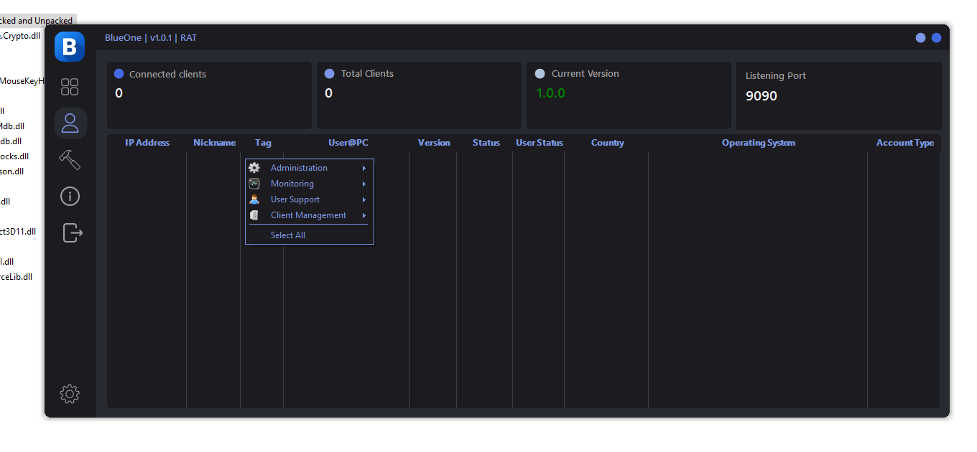Image resolution: width=977 pixels, height=452 pixels.
Task: Select the hammer builder icon in sidebar
Action: point(70,159)
